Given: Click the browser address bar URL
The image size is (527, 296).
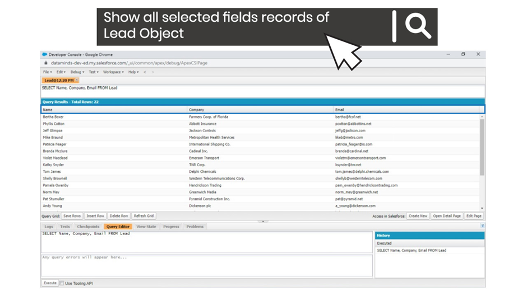Looking at the screenshot, I should click(129, 63).
